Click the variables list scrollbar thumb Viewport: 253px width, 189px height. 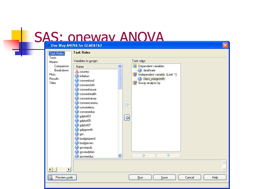click(x=120, y=79)
